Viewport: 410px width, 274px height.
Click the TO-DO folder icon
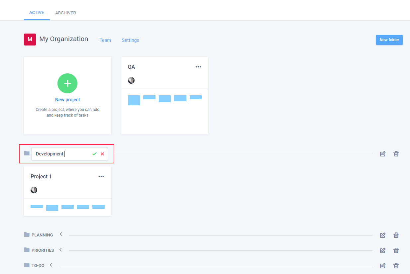27,265
